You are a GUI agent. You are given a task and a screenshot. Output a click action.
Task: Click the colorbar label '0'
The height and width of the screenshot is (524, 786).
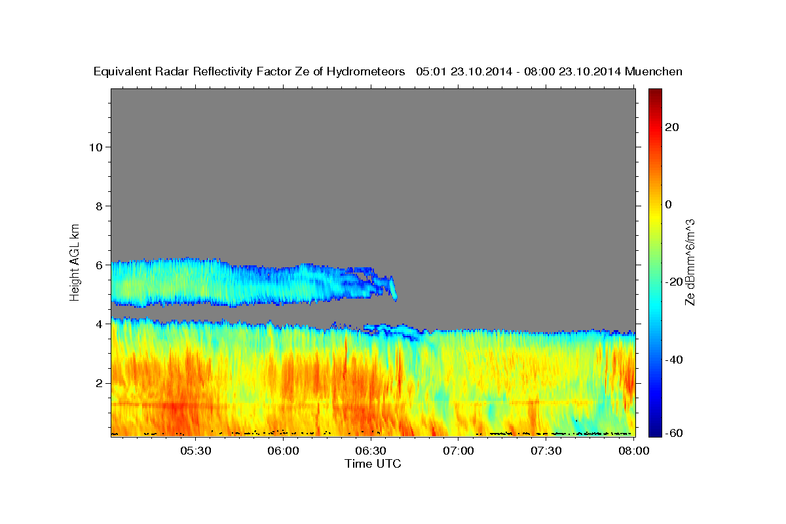[x=669, y=204]
